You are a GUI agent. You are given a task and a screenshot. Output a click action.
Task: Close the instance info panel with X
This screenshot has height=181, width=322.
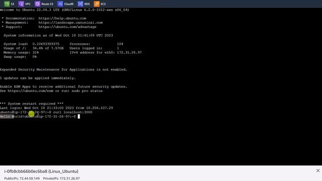pyautogui.click(x=318, y=170)
